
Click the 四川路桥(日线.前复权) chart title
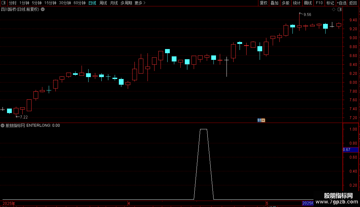[x=20, y=9]
